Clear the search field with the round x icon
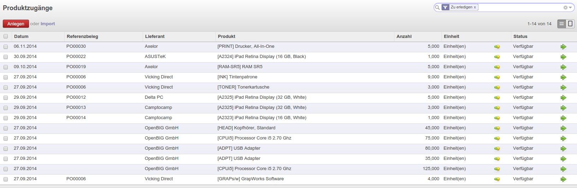 pyautogui.click(x=565, y=7)
